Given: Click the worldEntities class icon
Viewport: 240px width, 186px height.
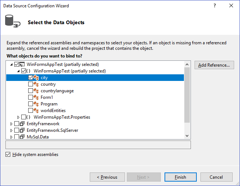Looking at the screenshot, I should [x=36, y=111].
